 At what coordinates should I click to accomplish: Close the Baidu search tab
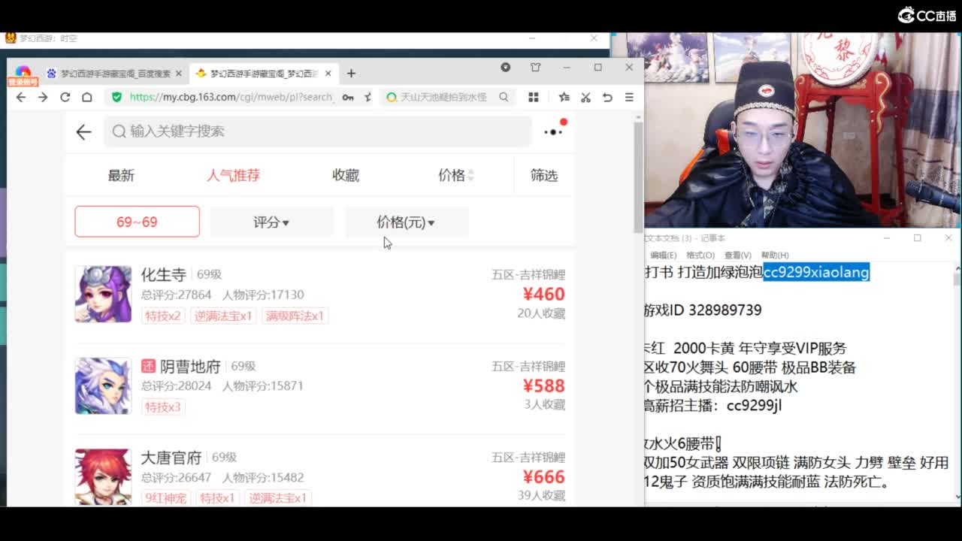179,74
